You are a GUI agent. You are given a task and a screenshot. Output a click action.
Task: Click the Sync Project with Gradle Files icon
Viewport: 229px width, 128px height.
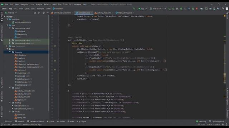click(210, 9)
